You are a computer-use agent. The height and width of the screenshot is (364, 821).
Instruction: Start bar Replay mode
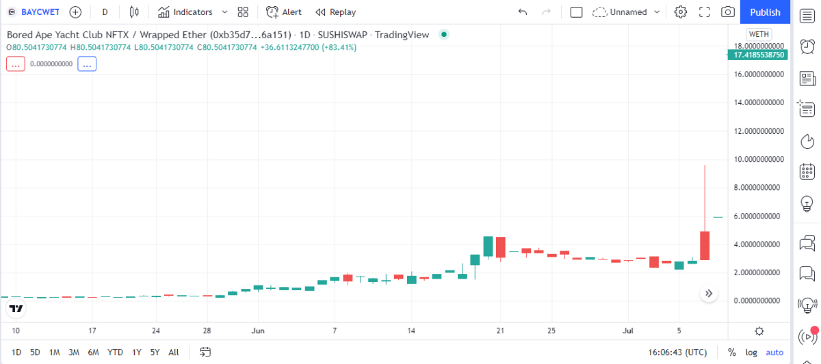pos(336,12)
